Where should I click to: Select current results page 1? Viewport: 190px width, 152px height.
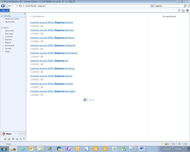[85, 100]
